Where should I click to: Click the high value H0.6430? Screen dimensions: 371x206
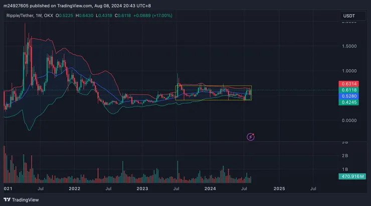pos(84,16)
